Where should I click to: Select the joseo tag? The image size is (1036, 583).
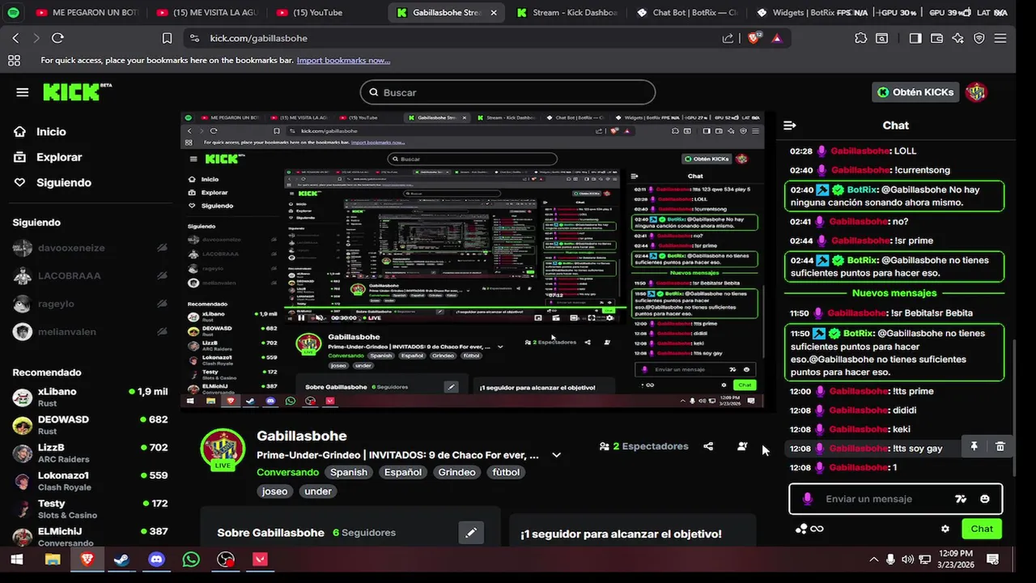(274, 491)
